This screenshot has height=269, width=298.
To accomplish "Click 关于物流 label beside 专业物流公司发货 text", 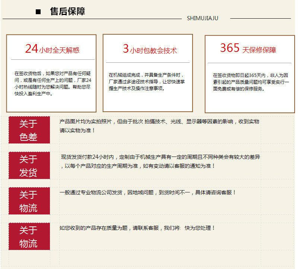I will pyautogui.click(x=29, y=201).
